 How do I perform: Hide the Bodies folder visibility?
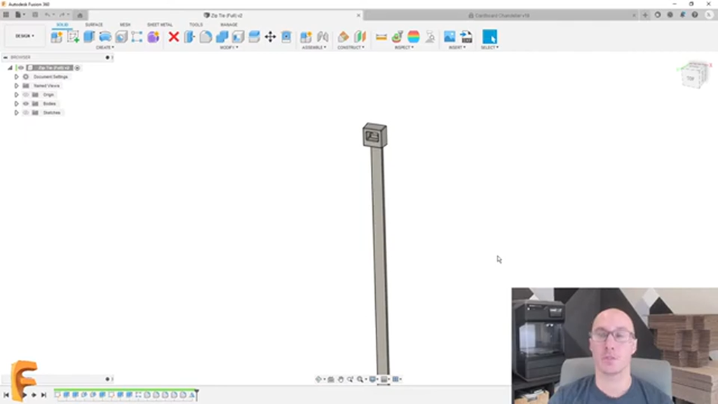pyautogui.click(x=26, y=103)
